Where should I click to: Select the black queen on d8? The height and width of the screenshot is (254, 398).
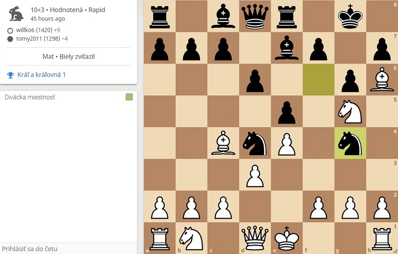[x=255, y=16]
